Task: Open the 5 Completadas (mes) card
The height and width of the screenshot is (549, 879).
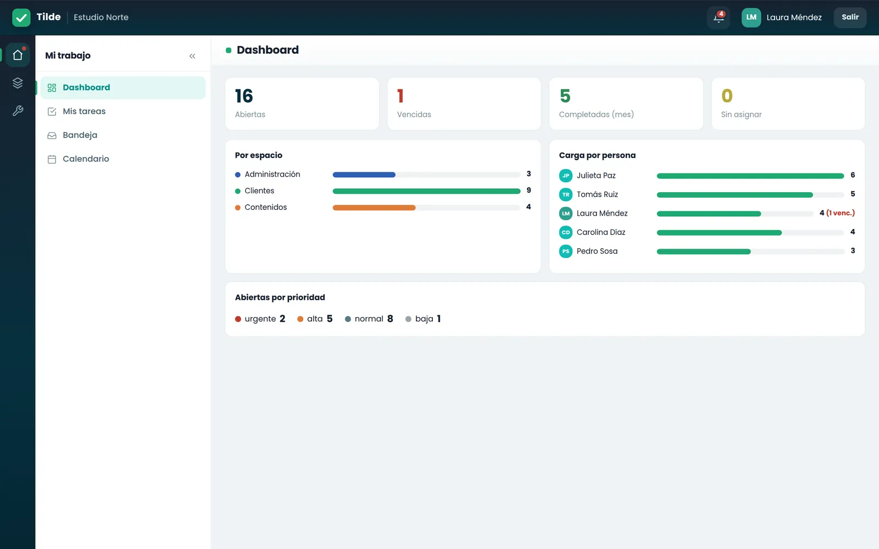Action: tap(626, 104)
